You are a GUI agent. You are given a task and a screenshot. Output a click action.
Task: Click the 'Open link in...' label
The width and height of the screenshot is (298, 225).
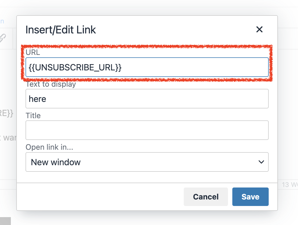pos(49,147)
